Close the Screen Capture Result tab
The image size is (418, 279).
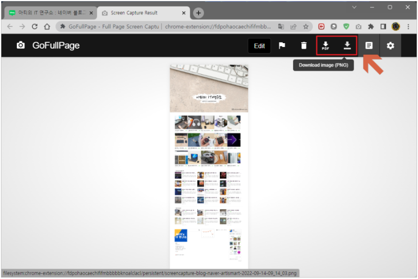pyautogui.click(x=184, y=13)
